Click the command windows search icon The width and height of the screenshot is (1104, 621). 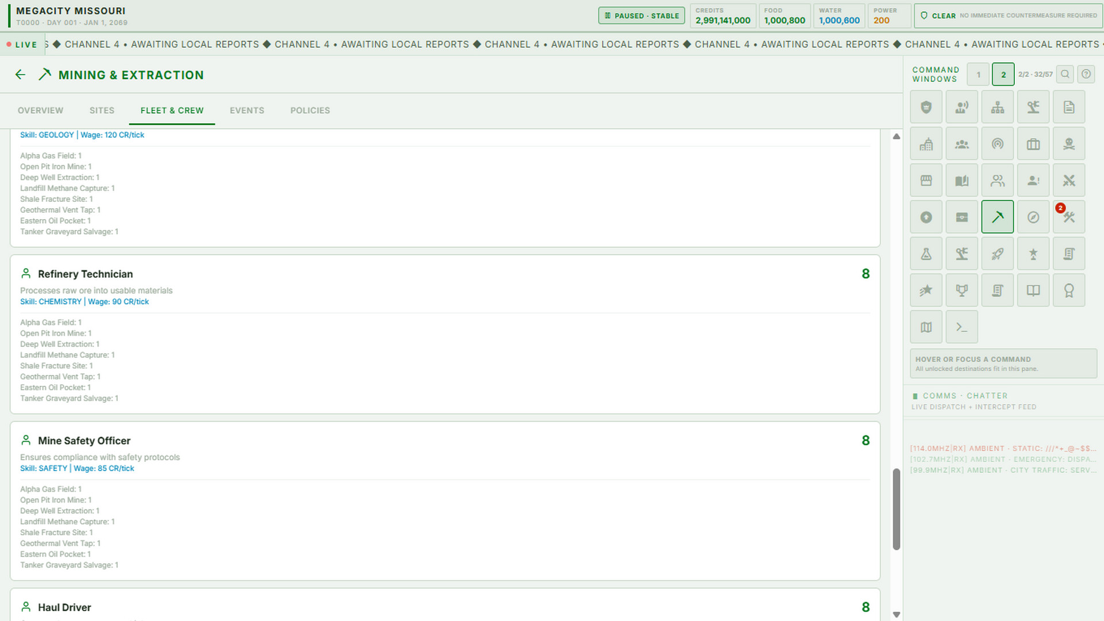(x=1065, y=74)
